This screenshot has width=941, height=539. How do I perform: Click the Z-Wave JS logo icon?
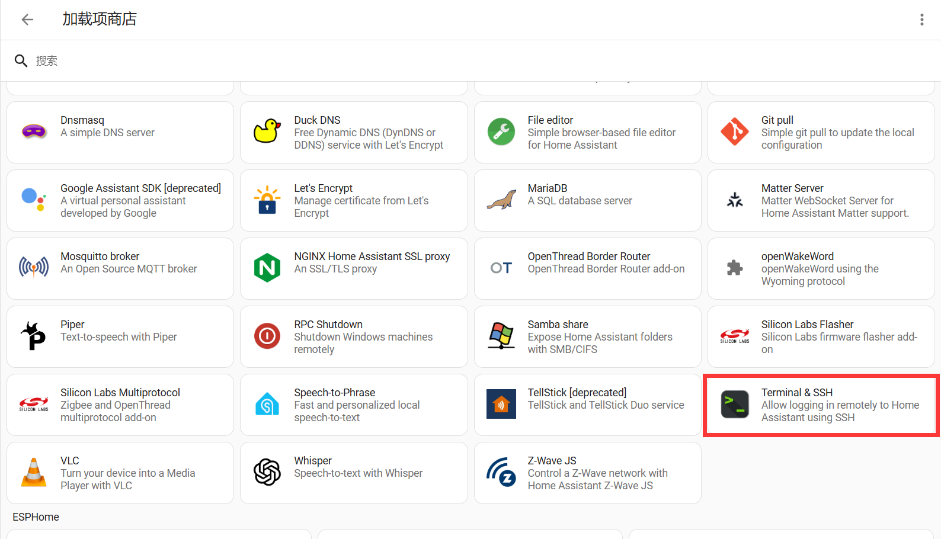(x=501, y=472)
